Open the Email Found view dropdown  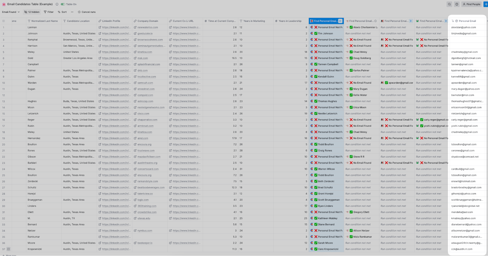click(11, 12)
